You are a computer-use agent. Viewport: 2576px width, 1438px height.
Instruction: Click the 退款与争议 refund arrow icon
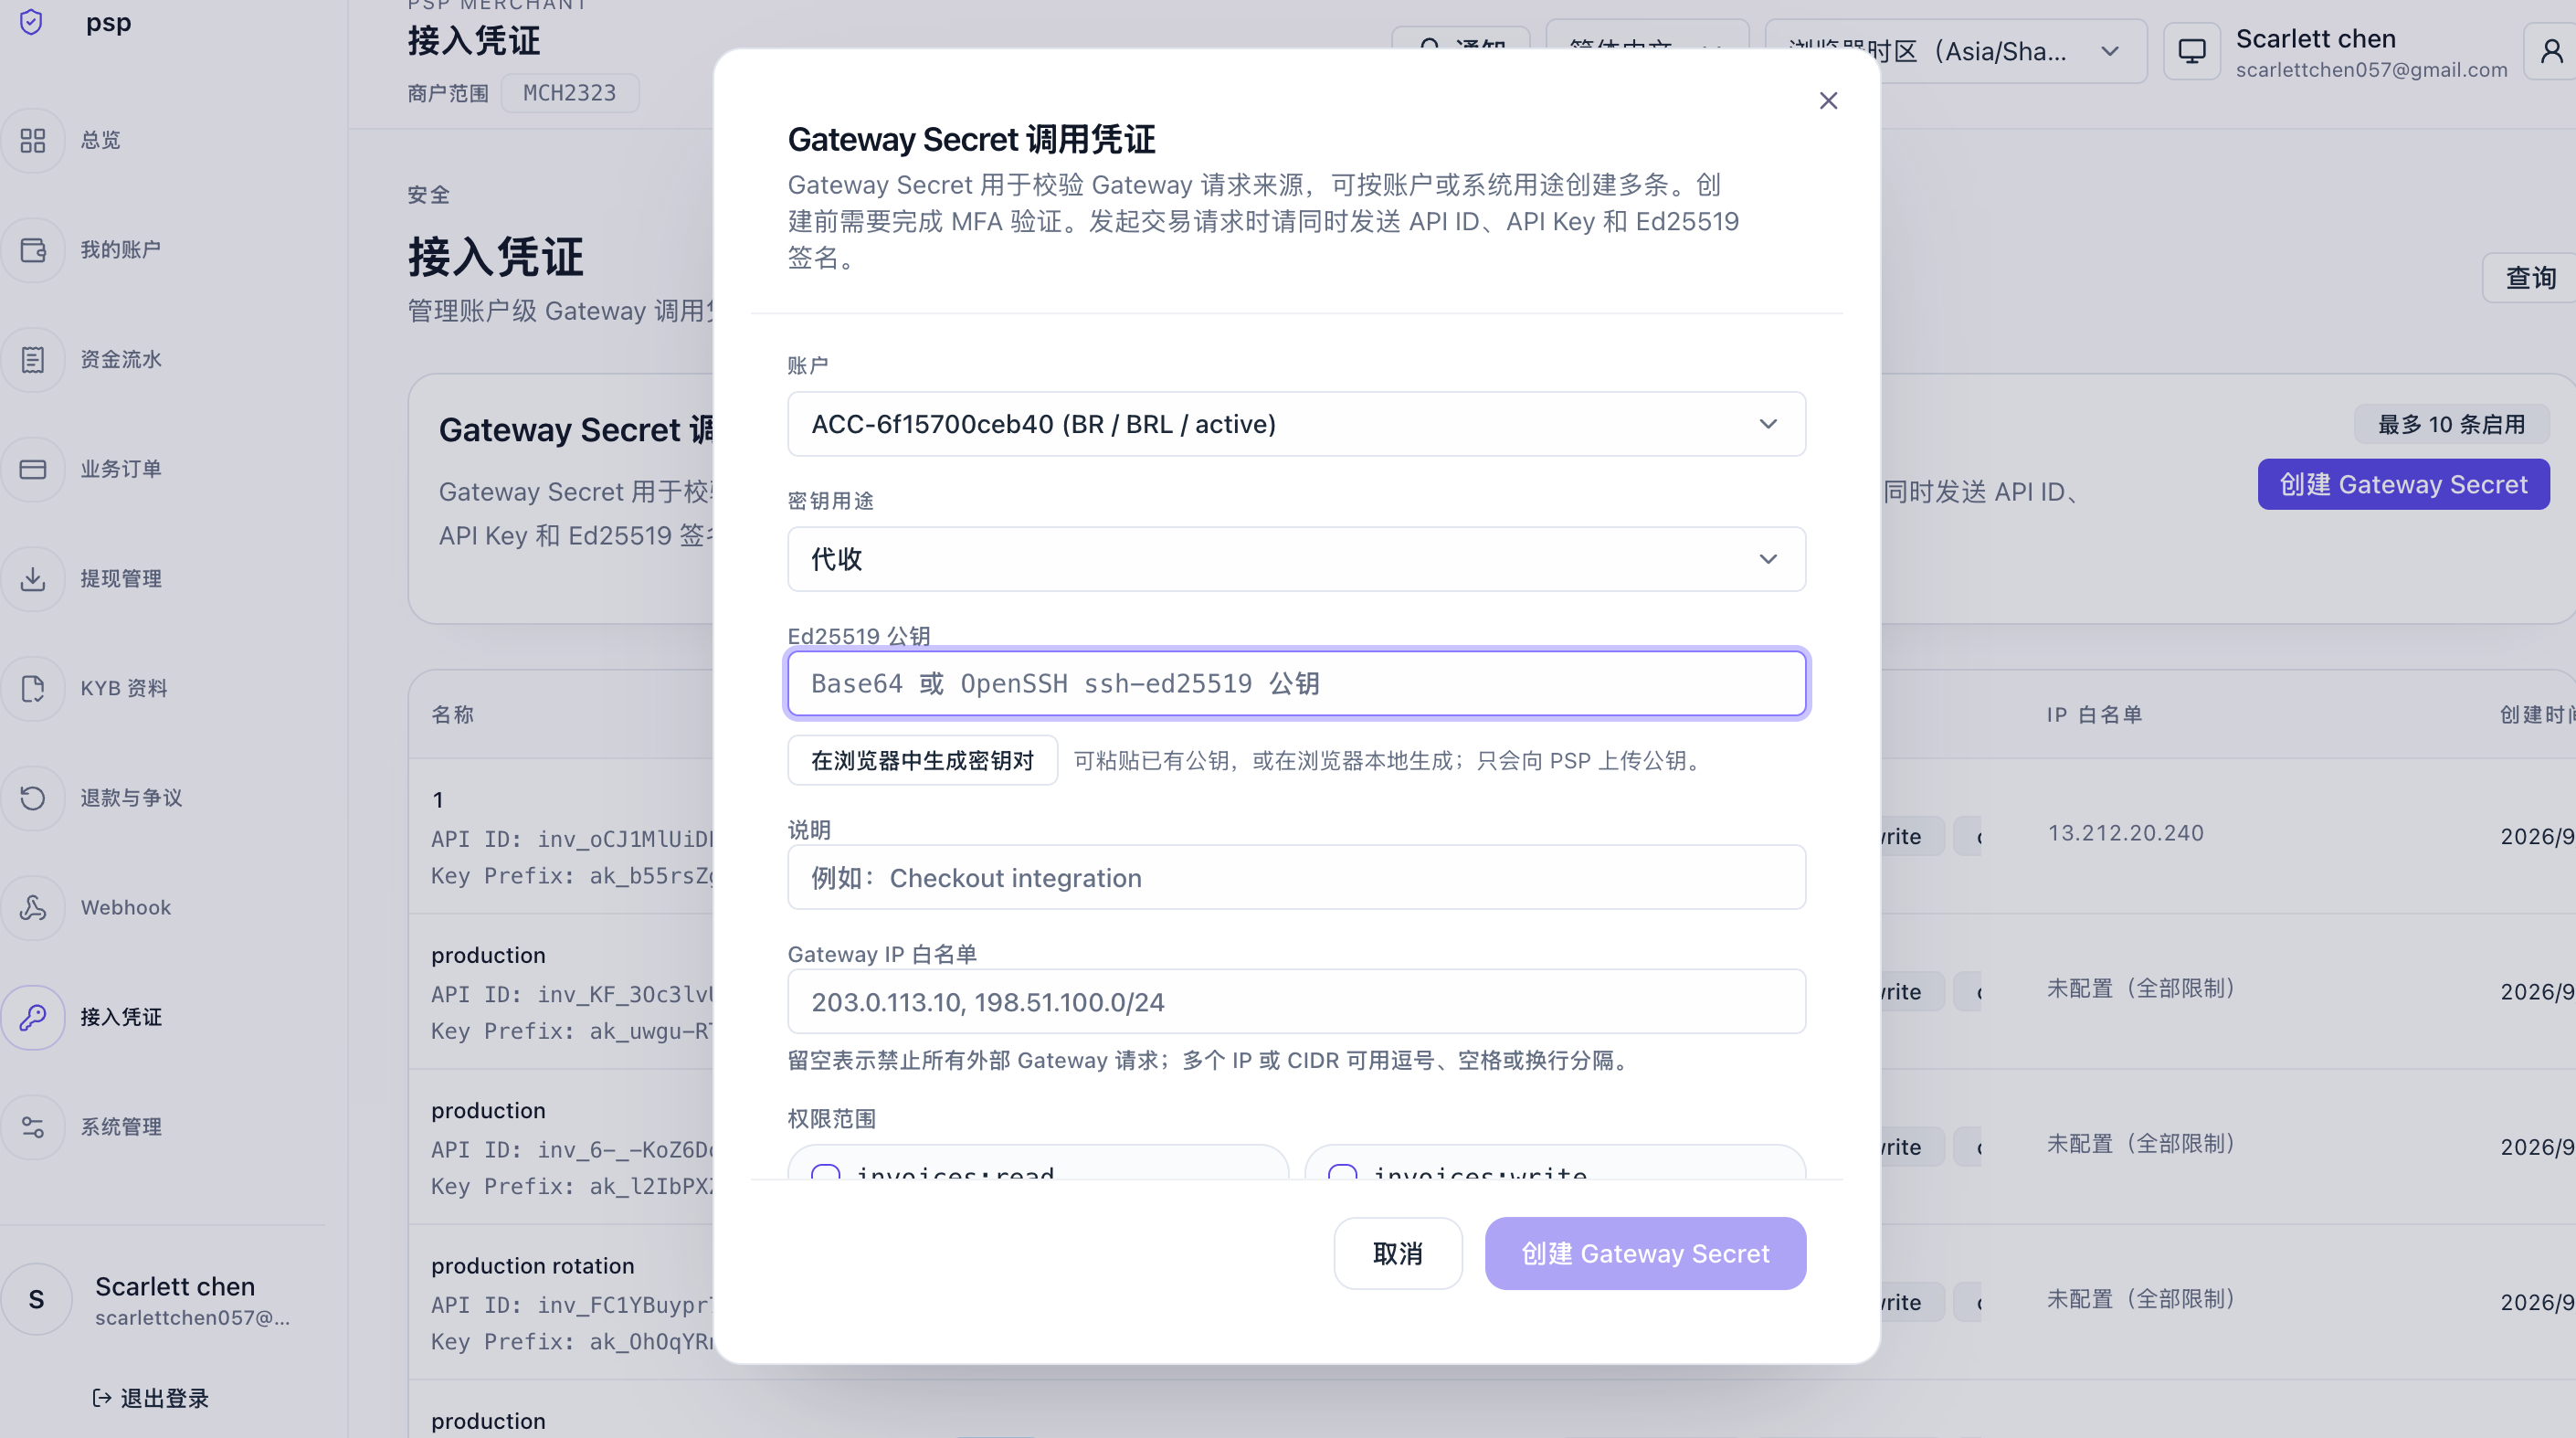[x=33, y=798]
